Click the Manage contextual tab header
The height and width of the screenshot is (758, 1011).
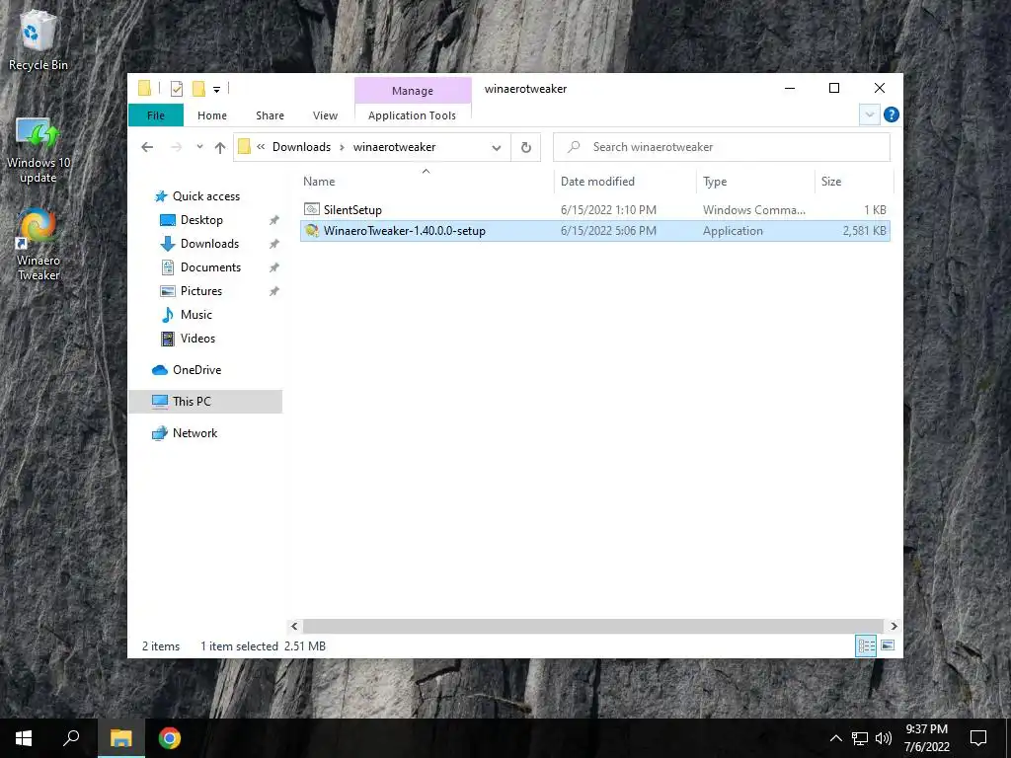pyautogui.click(x=413, y=91)
